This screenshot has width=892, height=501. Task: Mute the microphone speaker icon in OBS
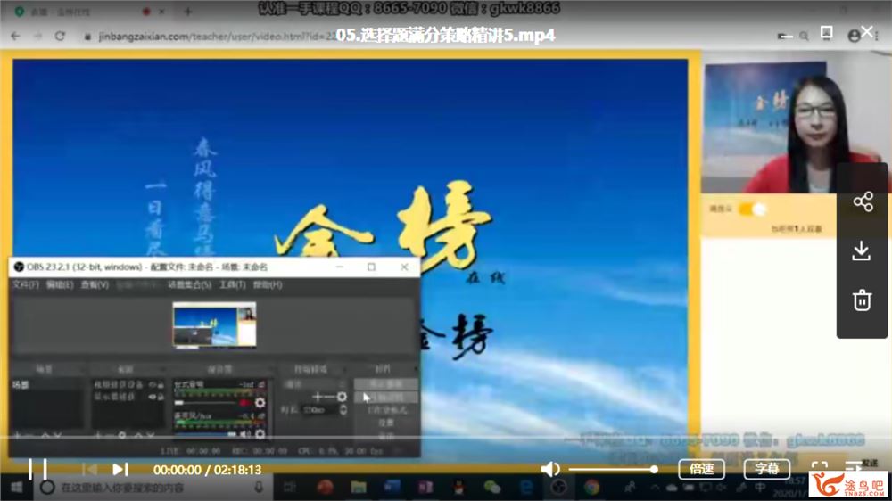(x=244, y=434)
